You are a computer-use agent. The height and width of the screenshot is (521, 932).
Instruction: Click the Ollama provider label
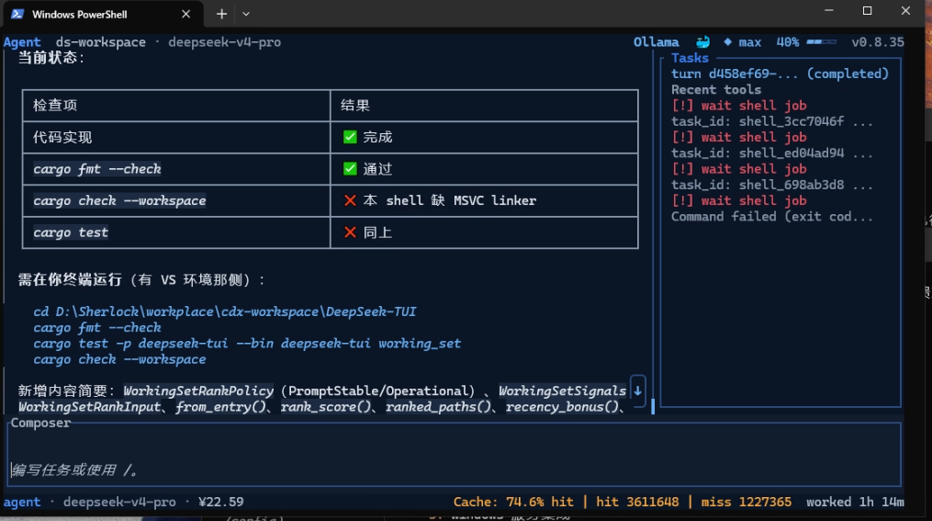(x=657, y=42)
